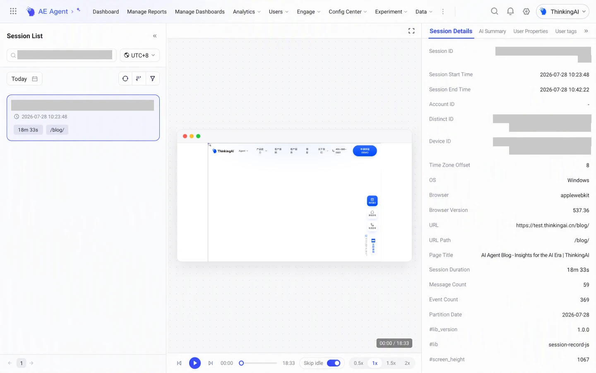Enter fullscreen replay mode
596x373 pixels.
point(411,31)
